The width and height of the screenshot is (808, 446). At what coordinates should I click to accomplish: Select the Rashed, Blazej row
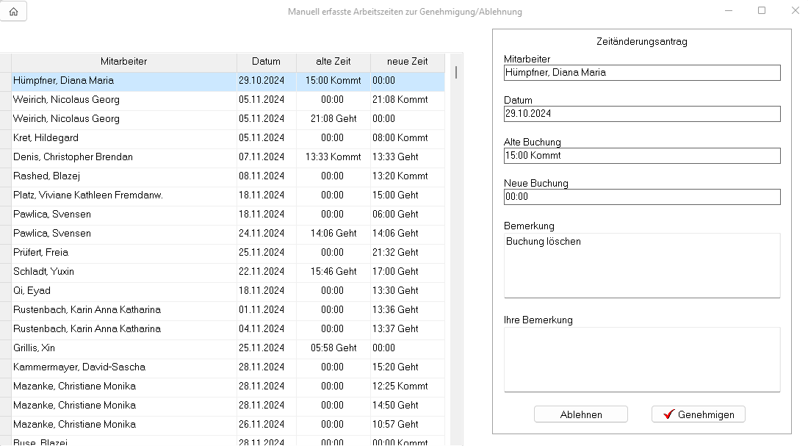(46, 176)
